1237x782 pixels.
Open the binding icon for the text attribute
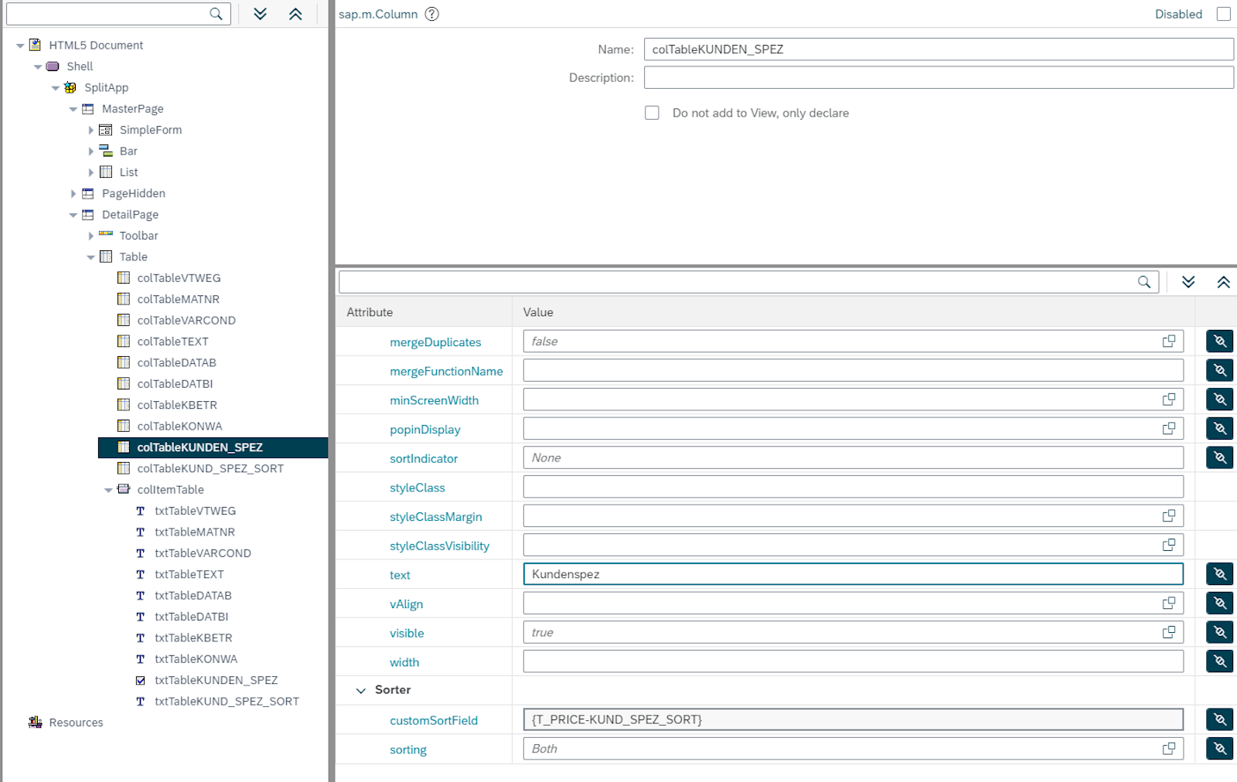[x=1219, y=573]
